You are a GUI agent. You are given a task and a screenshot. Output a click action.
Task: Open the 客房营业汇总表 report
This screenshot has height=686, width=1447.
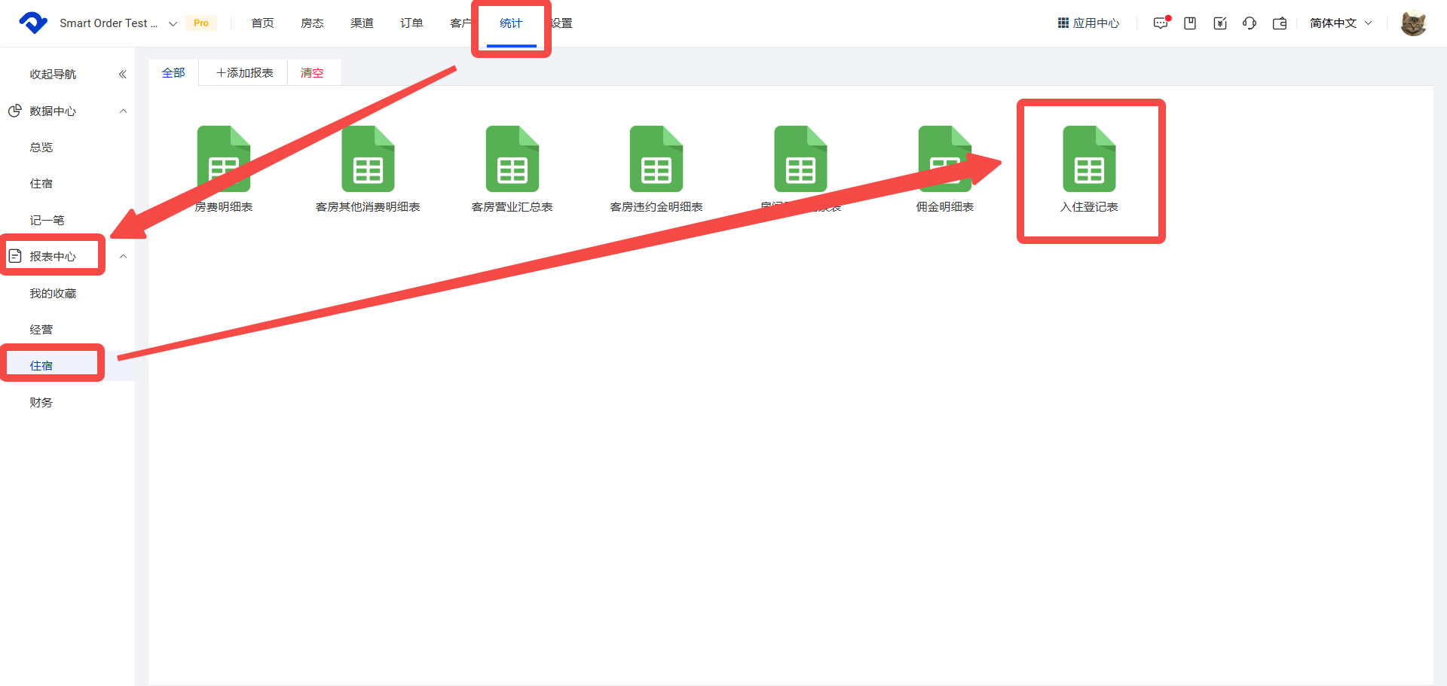(x=512, y=160)
